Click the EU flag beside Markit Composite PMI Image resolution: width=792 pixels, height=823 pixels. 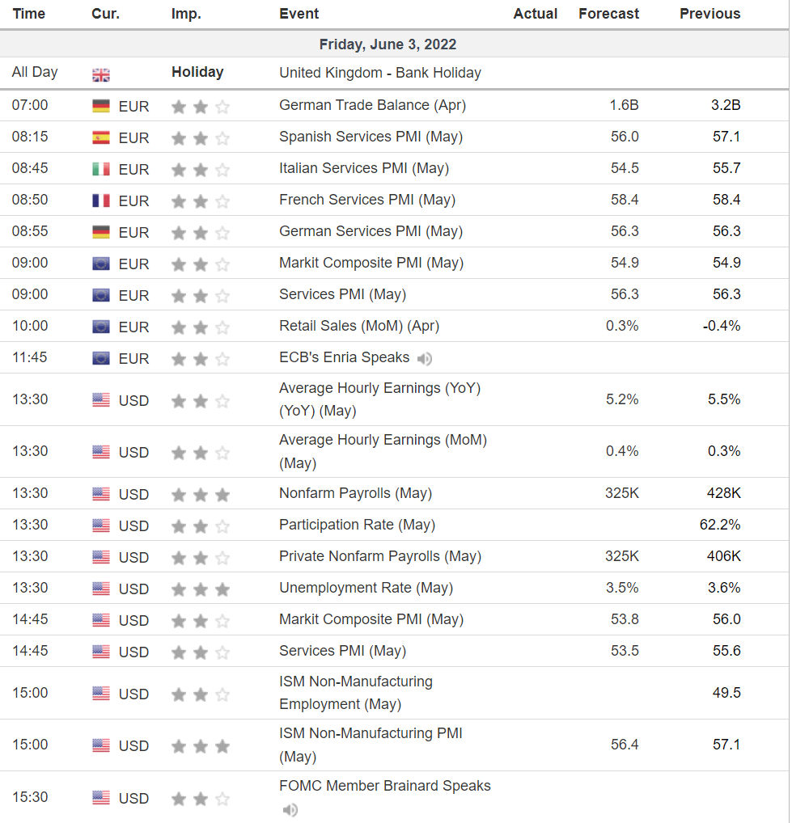coord(101,262)
